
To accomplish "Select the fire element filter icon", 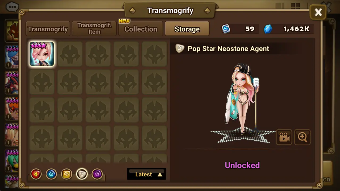I will pos(36,174).
